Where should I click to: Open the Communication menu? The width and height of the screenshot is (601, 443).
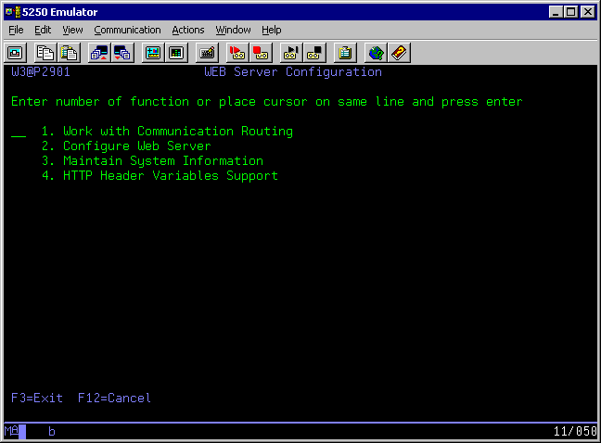coord(127,30)
